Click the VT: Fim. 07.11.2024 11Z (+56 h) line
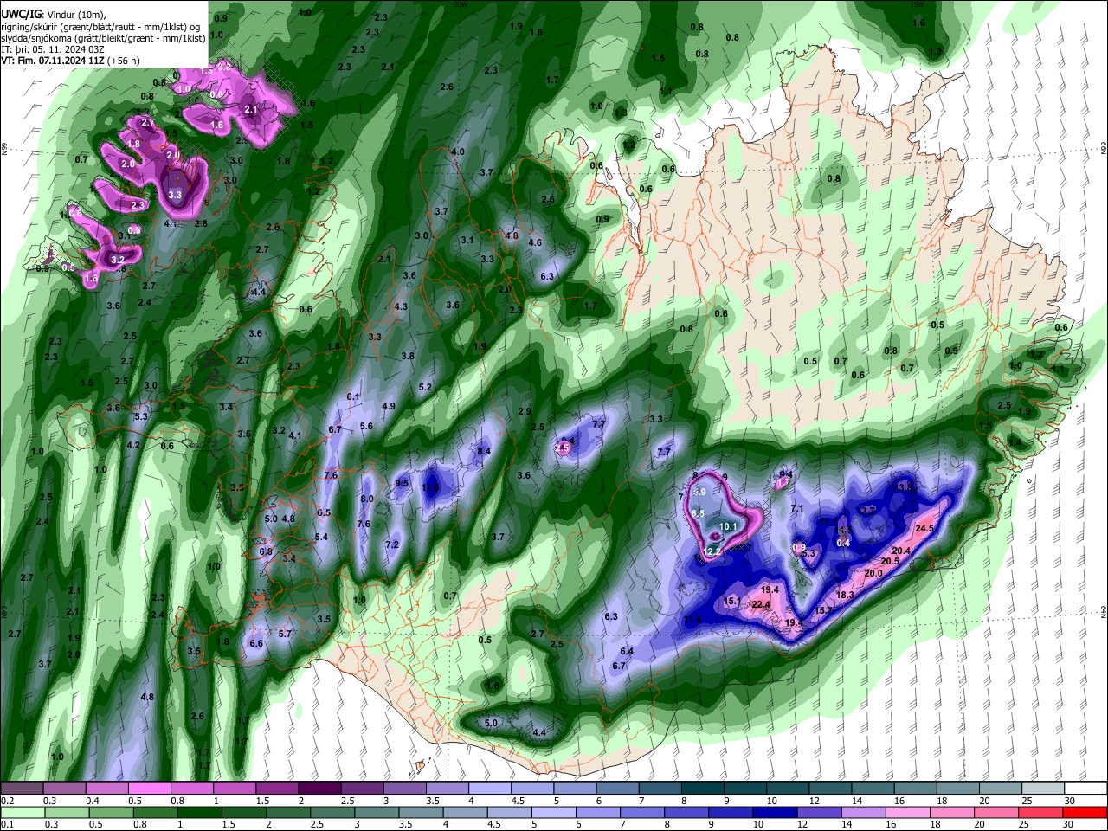The height and width of the screenshot is (831, 1108). (x=70, y=61)
